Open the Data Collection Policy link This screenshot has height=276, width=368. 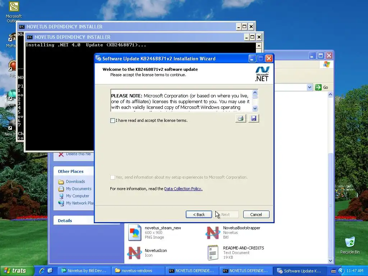[x=183, y=189]
